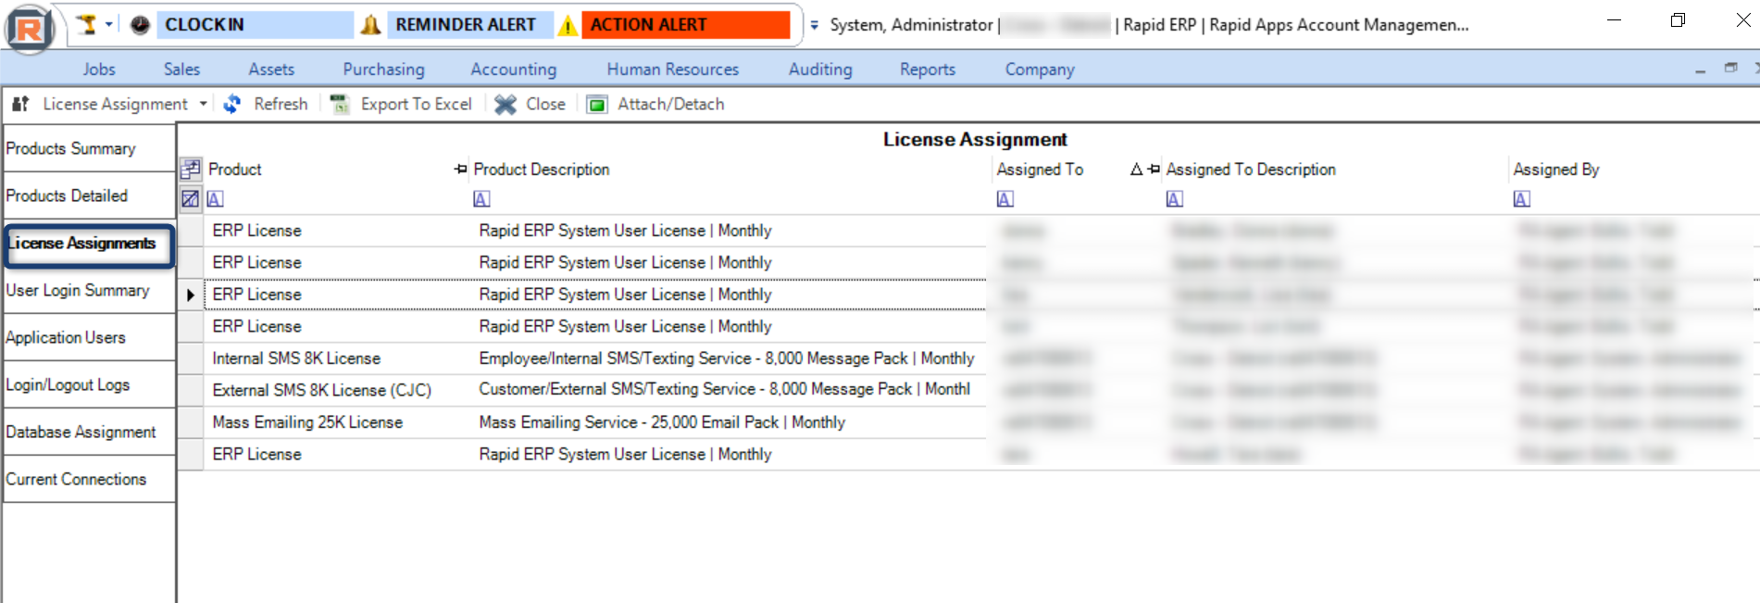Open the Accounting menu

pyautogui.click(x=514, y=69)
